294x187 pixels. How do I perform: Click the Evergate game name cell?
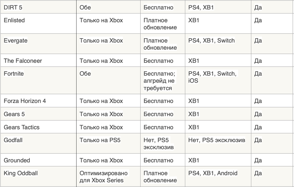pos(16,41)
